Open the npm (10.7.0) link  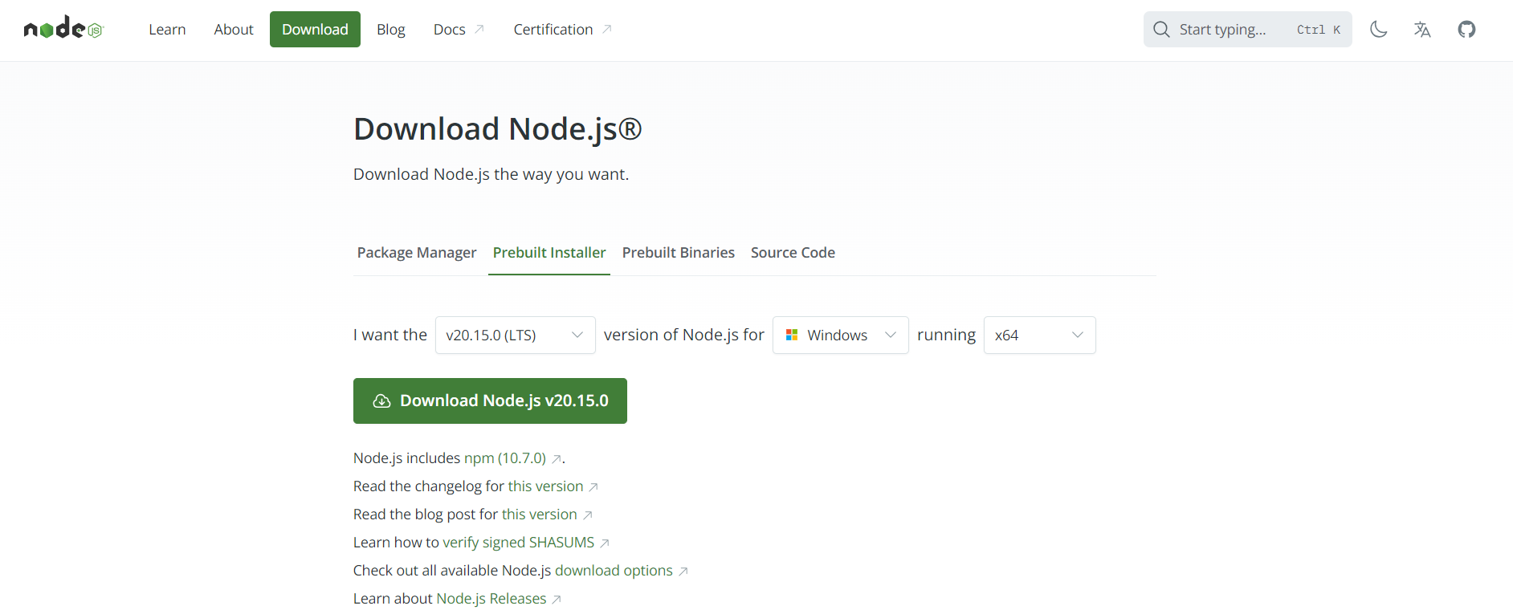coord(505,458)
